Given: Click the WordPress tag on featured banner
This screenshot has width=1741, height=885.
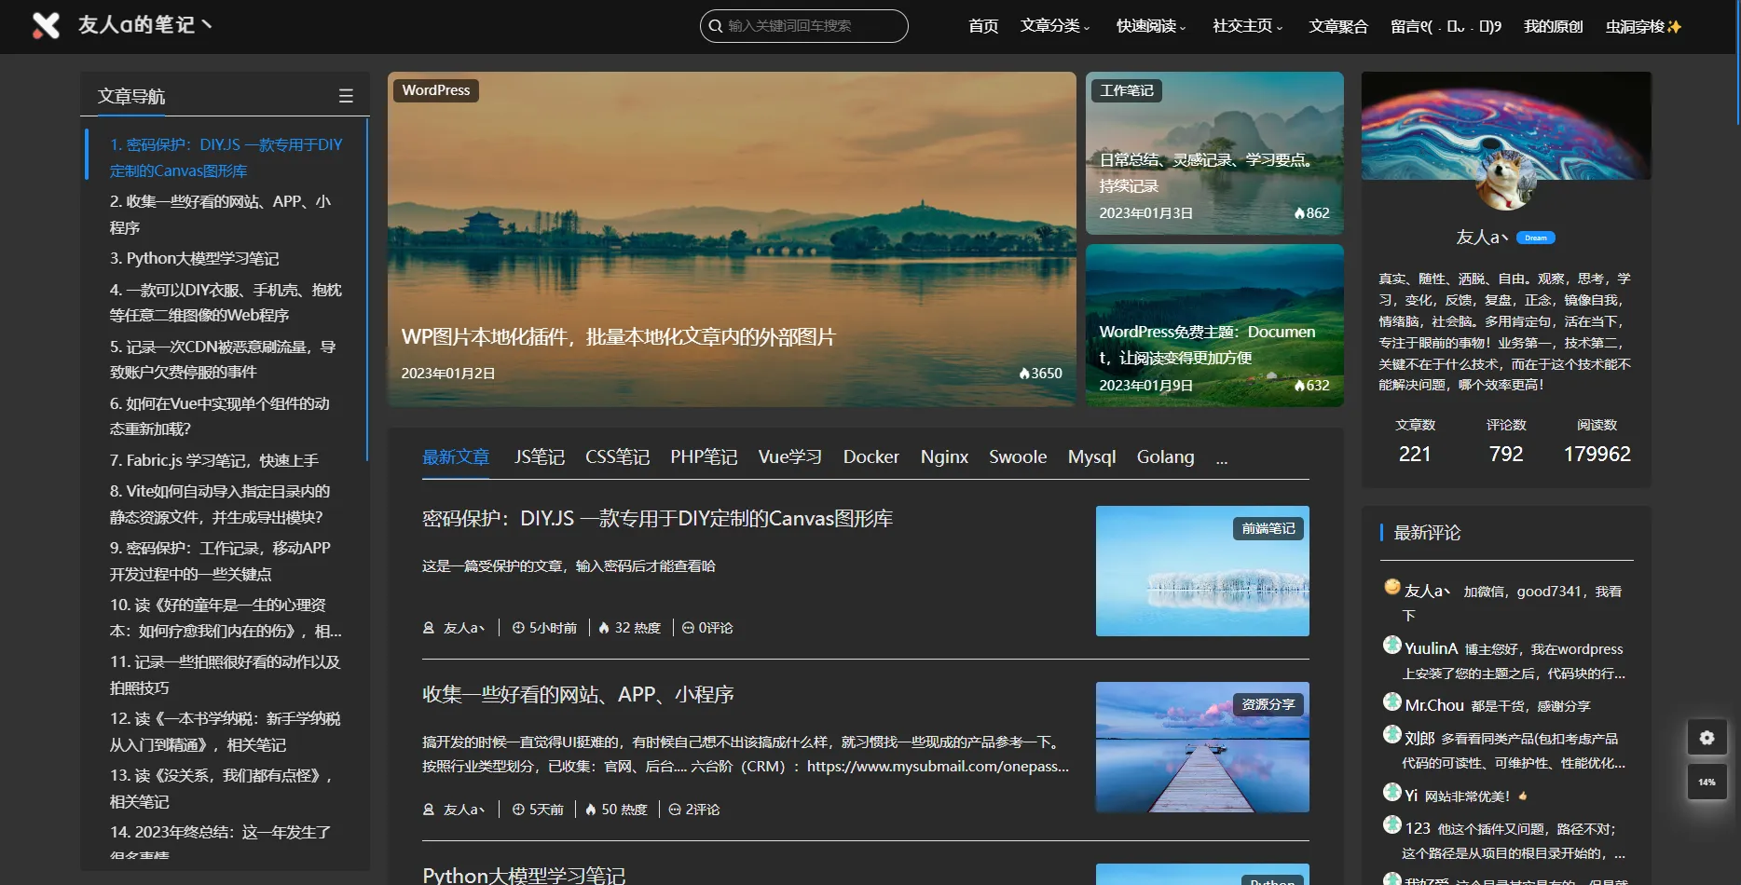Looking at the screenshot, I should (x=436, y=90).
